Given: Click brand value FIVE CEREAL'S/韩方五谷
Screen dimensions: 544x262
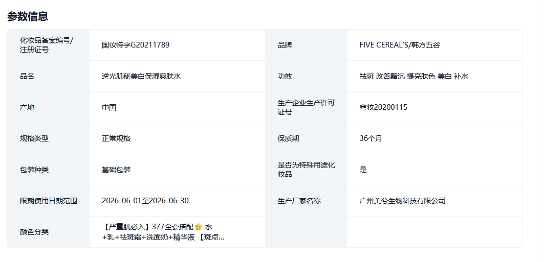Looking at the screenshot, I should [400, 45].
